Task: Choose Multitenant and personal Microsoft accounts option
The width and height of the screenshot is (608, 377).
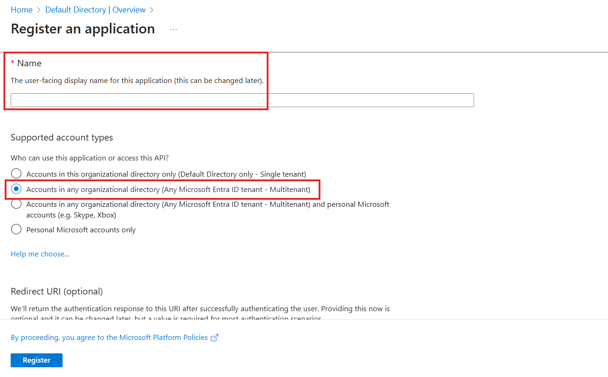Action: 16,204
